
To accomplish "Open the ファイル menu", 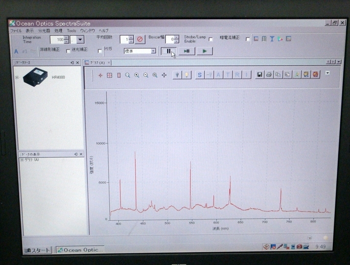I will (x=16, y=30).
